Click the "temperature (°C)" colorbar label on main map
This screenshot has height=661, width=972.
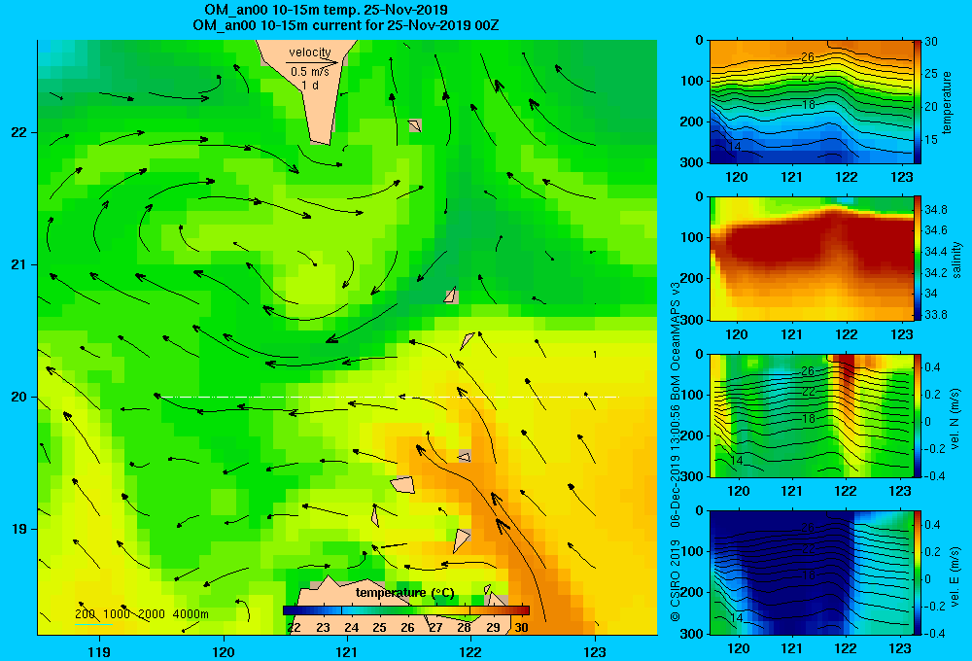click(404, 593)
